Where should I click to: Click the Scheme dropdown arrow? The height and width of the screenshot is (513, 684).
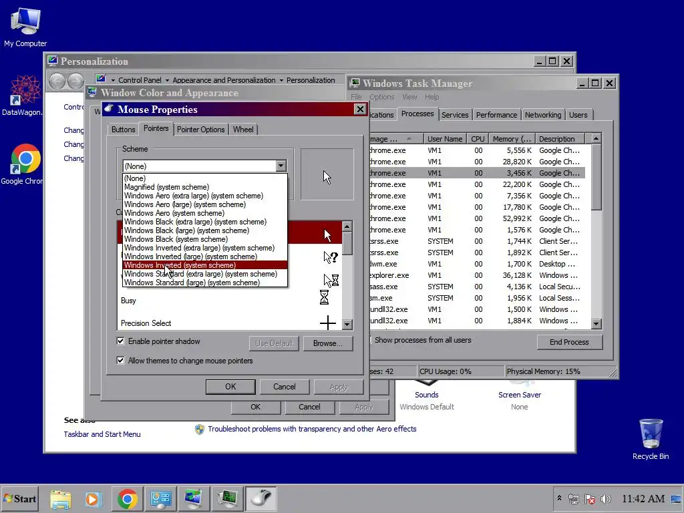(281, 166)
